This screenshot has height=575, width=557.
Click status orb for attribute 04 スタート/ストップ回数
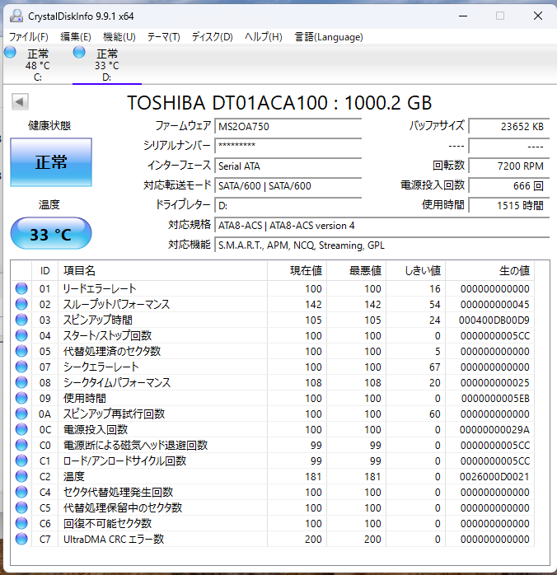pos(21,335)
